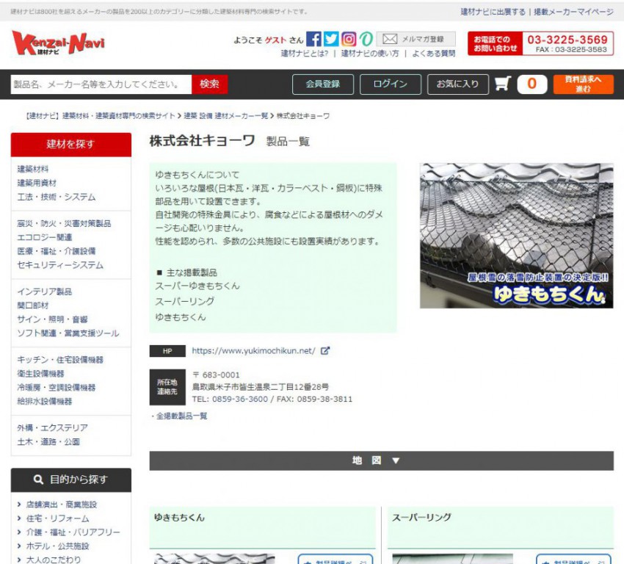The image size is (624, 564).
Task: Open the Instagram icon link
Action: 349,39
